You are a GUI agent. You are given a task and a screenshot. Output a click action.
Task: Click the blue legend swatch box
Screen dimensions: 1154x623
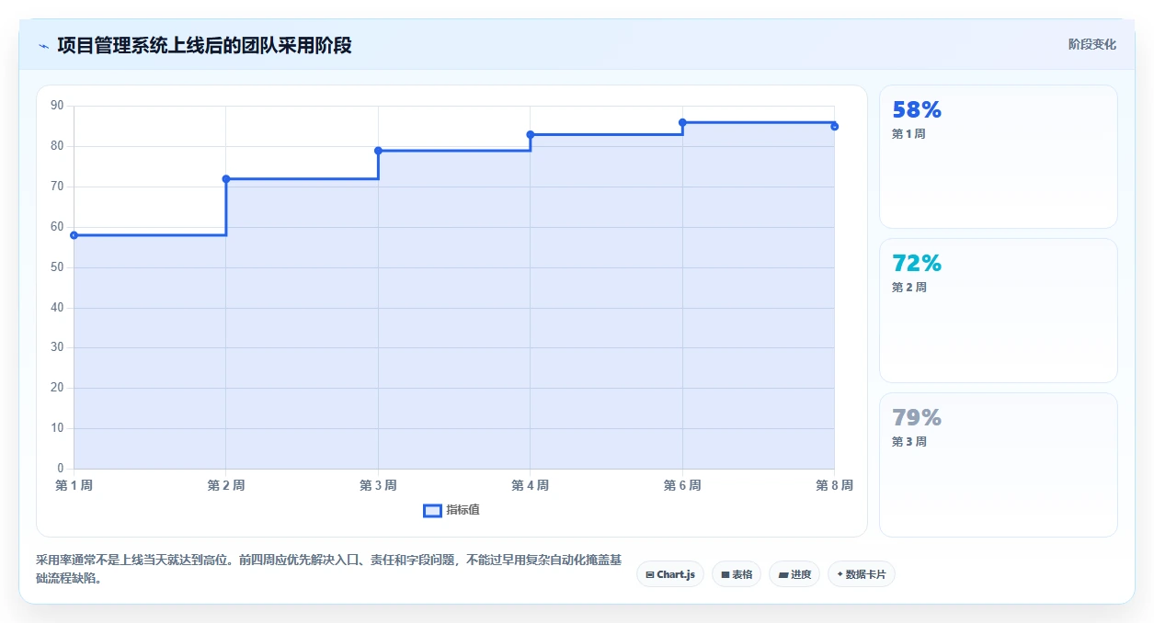[432, 510]
